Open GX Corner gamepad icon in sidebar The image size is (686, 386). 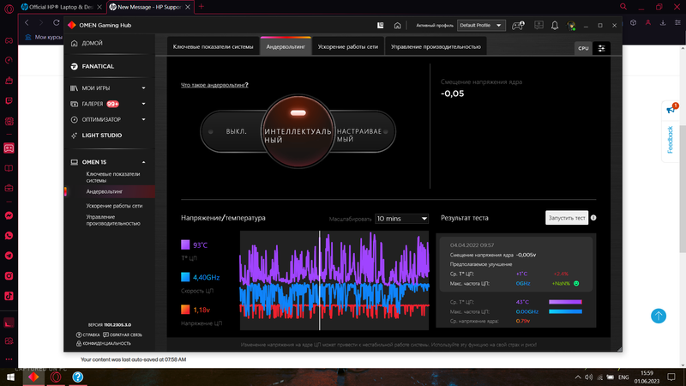[x=9, y=40]
